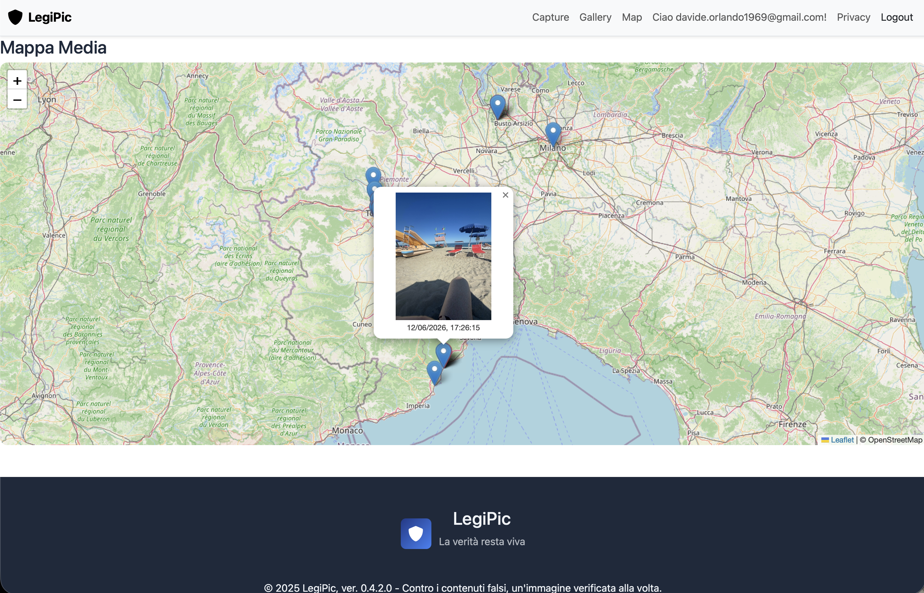This screenshot has width=924, height=593.
Task: Click the lower coastal marker above Imperia
Action: point(434,373)
